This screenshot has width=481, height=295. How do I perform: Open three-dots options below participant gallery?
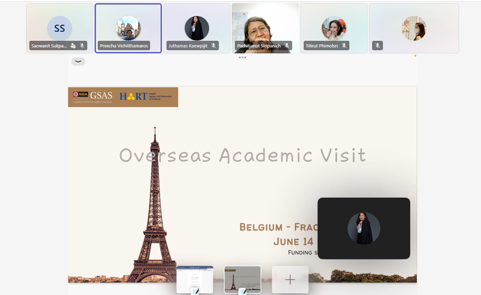coord(243,58)
